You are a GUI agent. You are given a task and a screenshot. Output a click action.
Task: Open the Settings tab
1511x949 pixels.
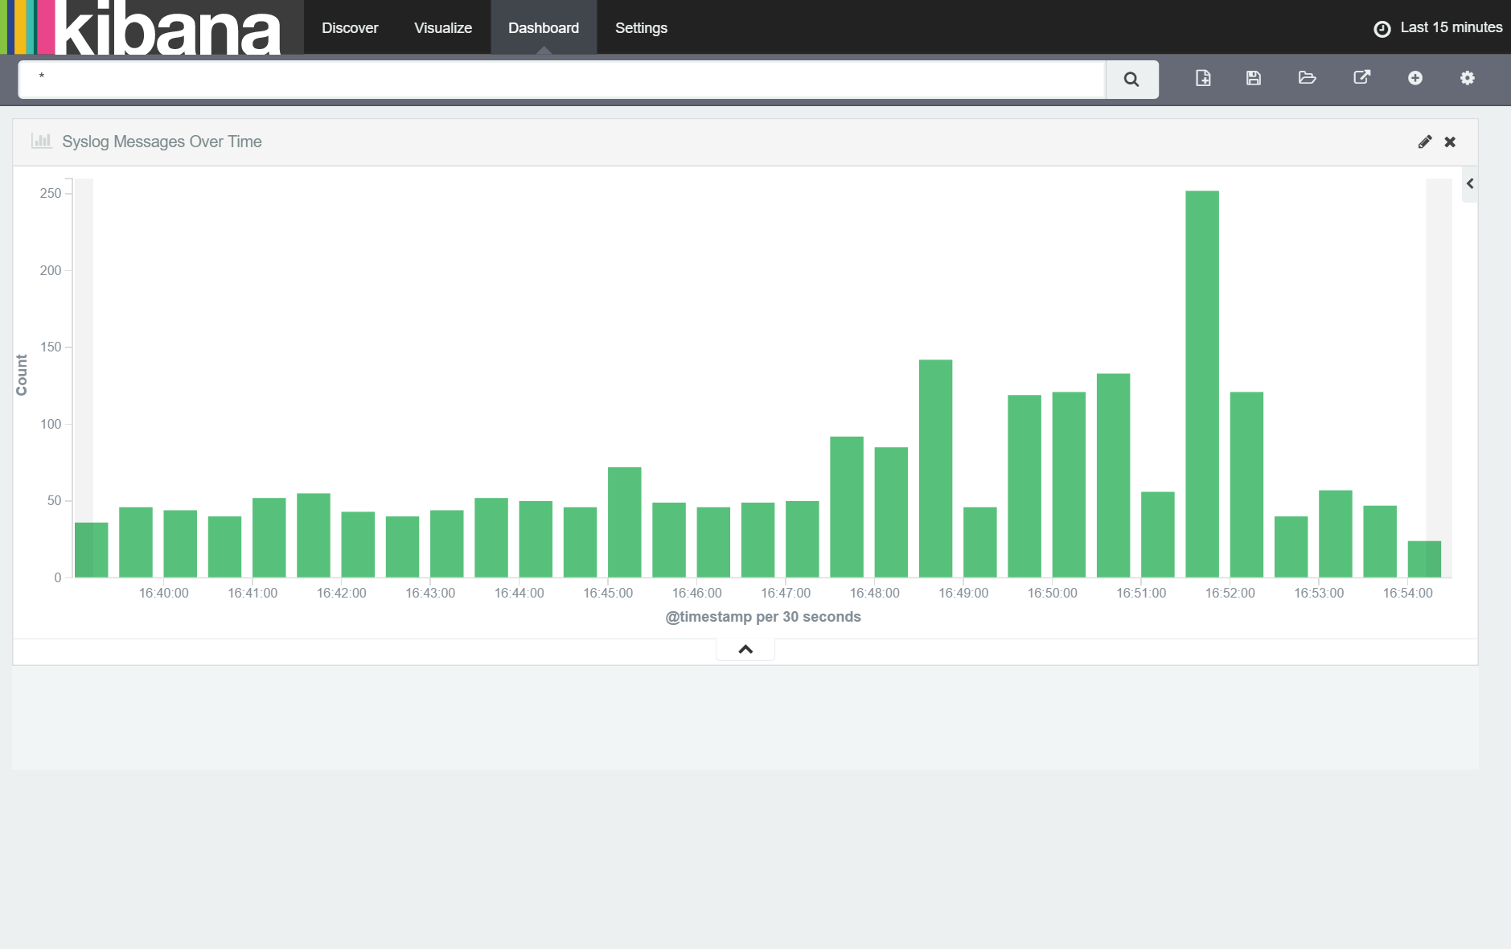(x=641, y=27)
